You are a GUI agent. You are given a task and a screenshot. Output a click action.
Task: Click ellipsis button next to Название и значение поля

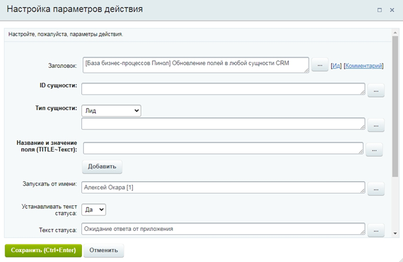(375, 150)
